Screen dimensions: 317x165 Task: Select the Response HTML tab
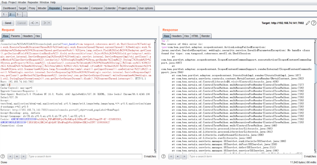[x=195, y=36]
